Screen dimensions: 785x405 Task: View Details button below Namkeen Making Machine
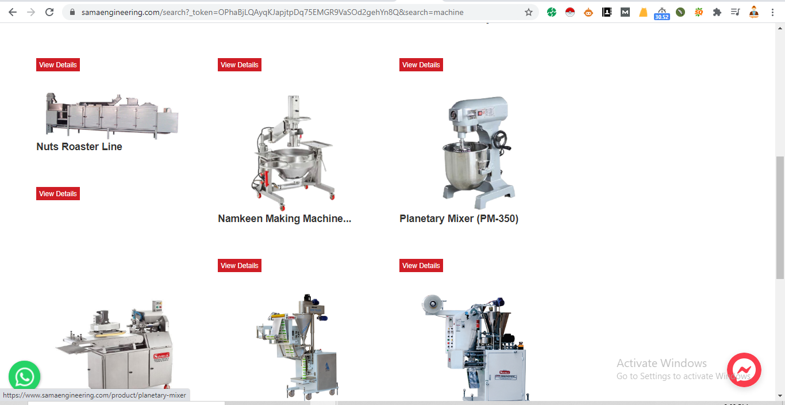pos(240,266)
